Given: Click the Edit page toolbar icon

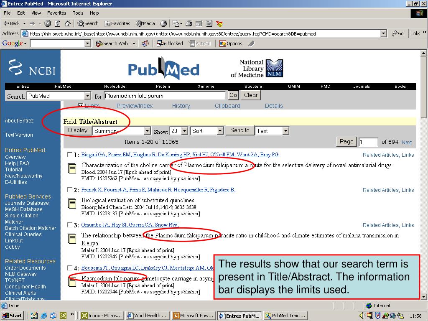Looking at the screenshot, I should pyautogui.click(x=199, y=23).
